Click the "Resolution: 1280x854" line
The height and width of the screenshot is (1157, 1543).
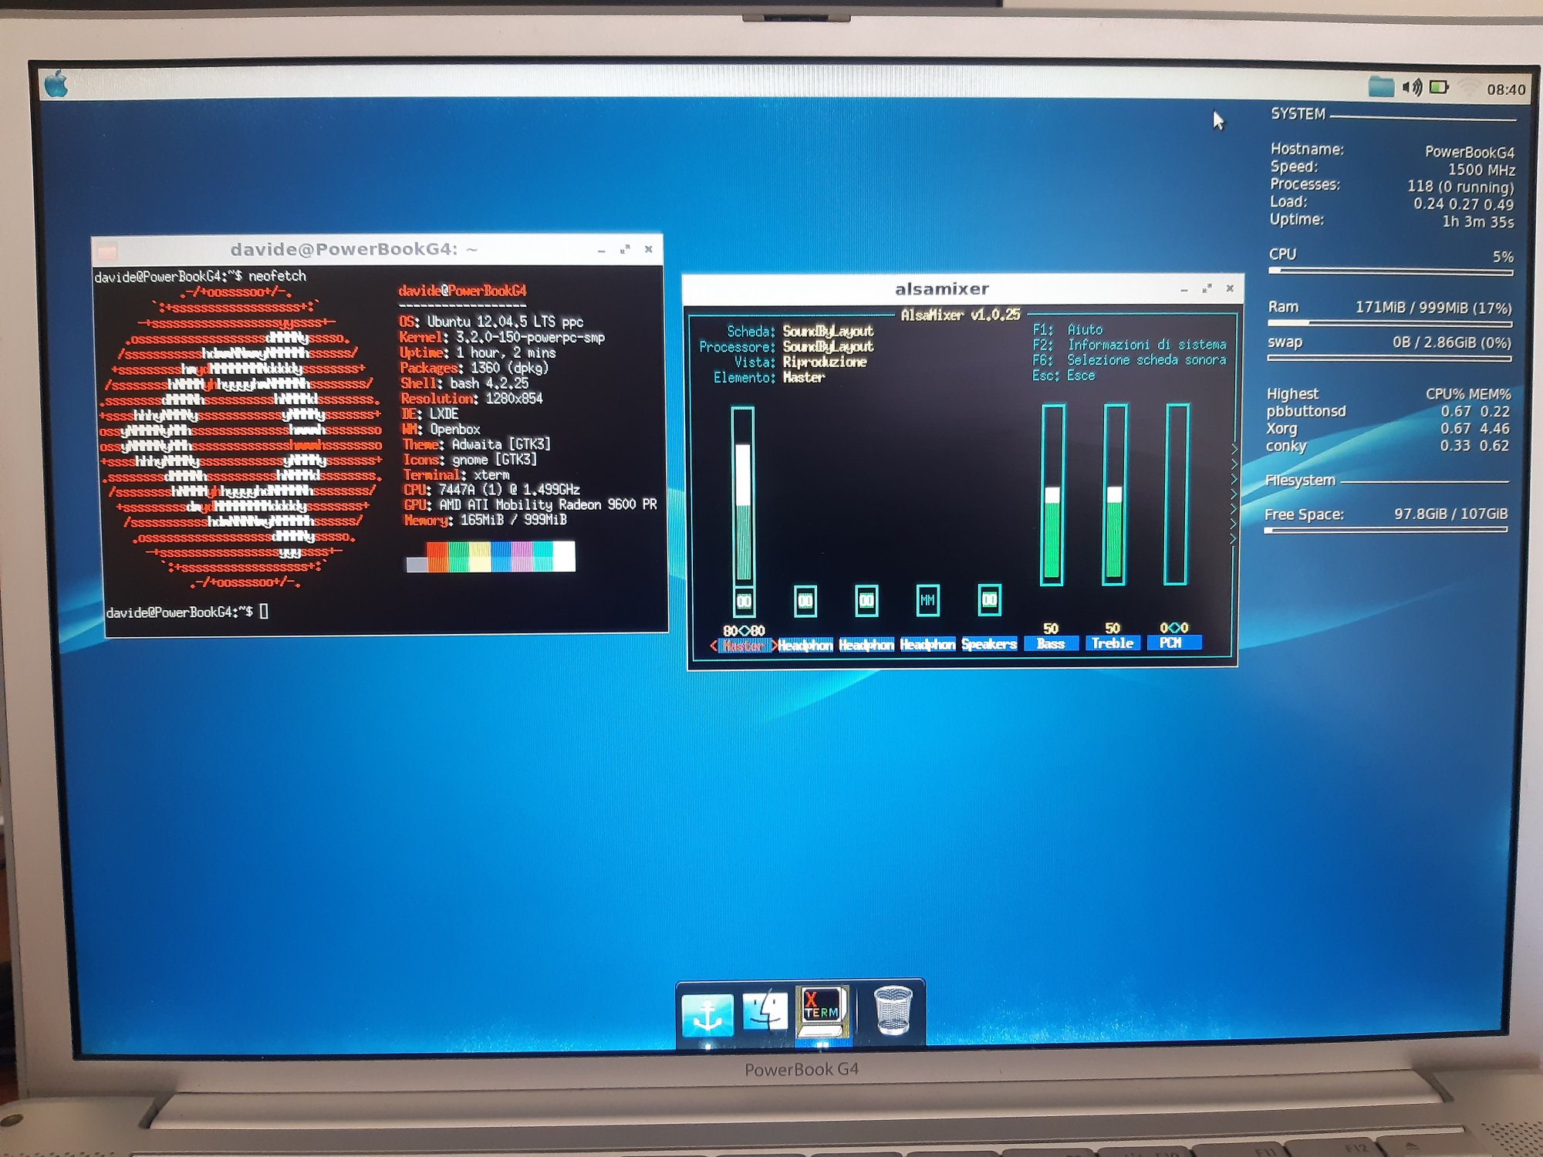pos(471,399)
